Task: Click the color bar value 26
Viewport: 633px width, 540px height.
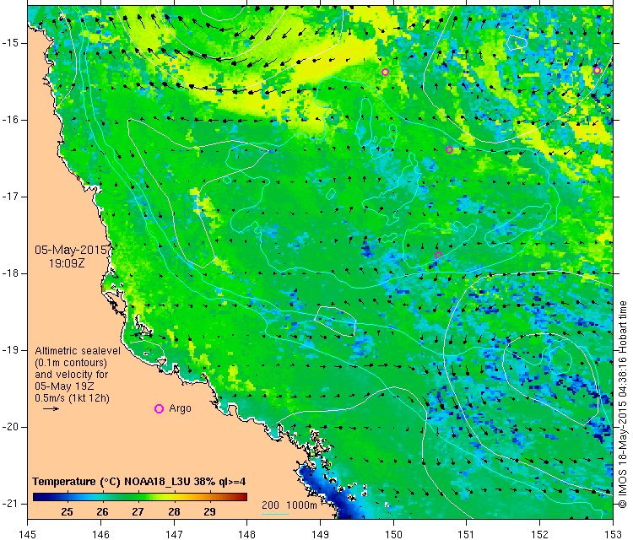Action: pos(102,512)
